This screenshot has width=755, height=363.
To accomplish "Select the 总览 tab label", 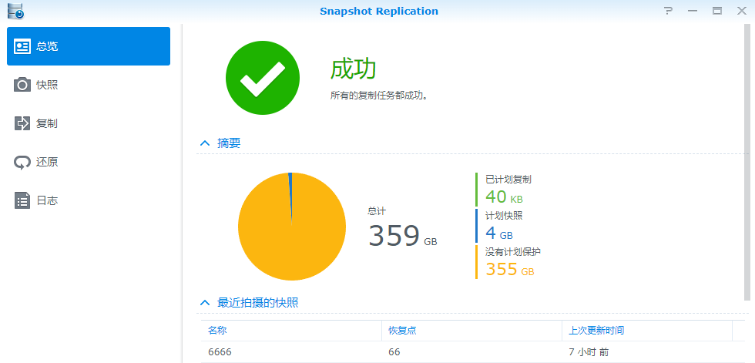I will click(47, 47).
